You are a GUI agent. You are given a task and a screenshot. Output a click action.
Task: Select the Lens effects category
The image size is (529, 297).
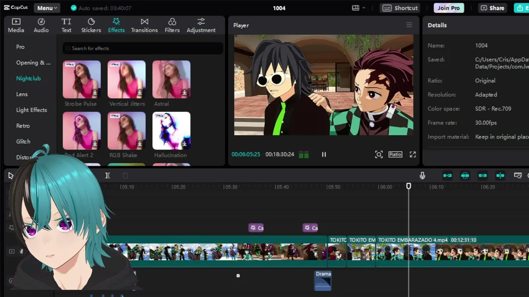pos(22,94)
